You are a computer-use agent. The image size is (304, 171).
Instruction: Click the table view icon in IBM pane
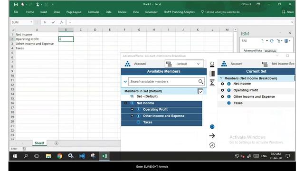tap(286, 41)
